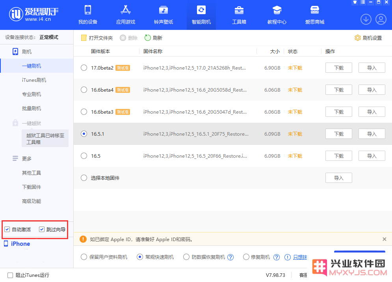Click version label V7.98.73
Image resolution: width=392 pixels, height=282 pixels.
275,275
